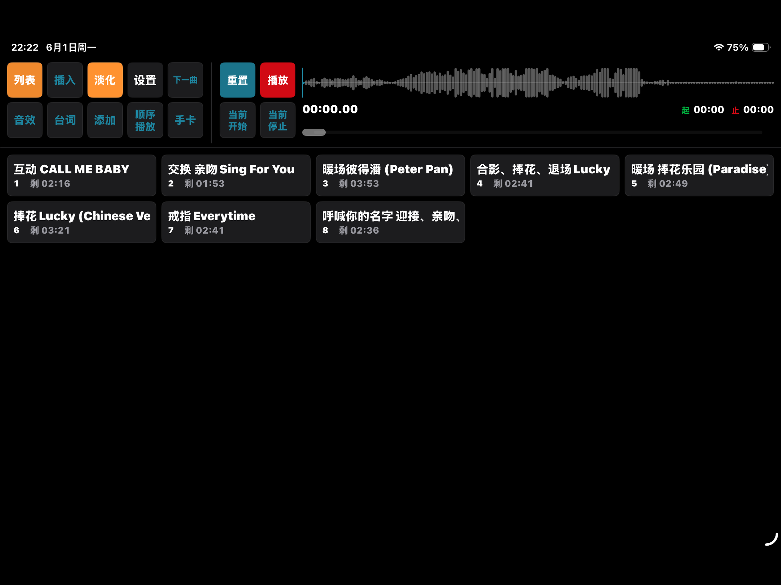
Task: Open the 台词 script panel
Action: (65, 120)
